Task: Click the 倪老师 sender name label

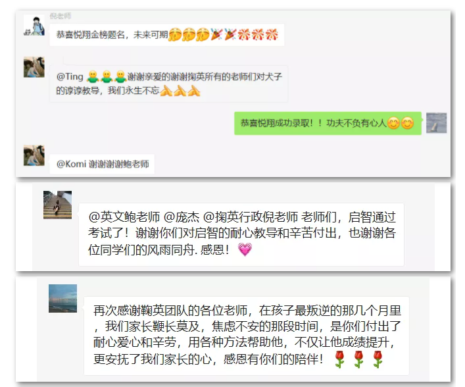Action: (61, 16)
